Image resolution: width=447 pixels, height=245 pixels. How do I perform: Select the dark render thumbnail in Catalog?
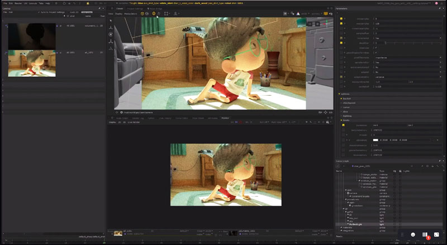32,36
